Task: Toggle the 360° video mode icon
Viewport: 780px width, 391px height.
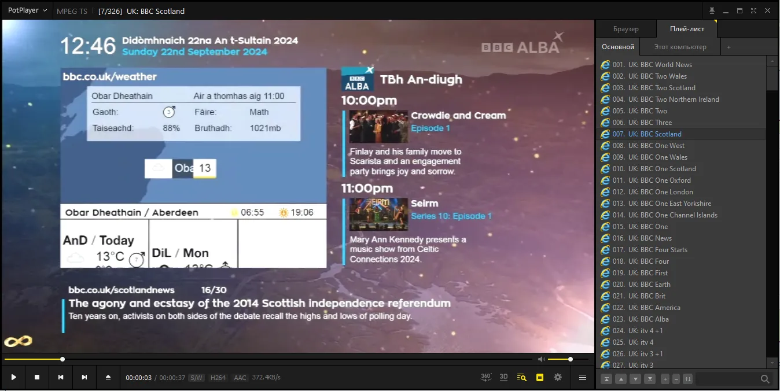Action: [x=486, y=377]
